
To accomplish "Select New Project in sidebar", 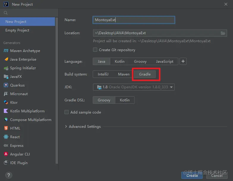I will pyautogui.click(x=27, y=21).
